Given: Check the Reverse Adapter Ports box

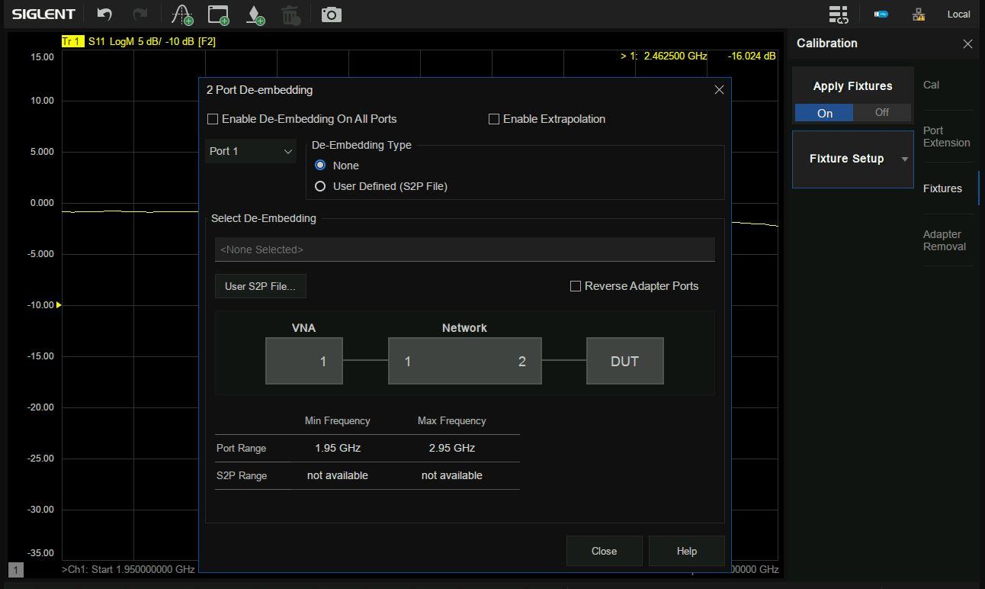Looking at the screenshot, I should 576,286.
